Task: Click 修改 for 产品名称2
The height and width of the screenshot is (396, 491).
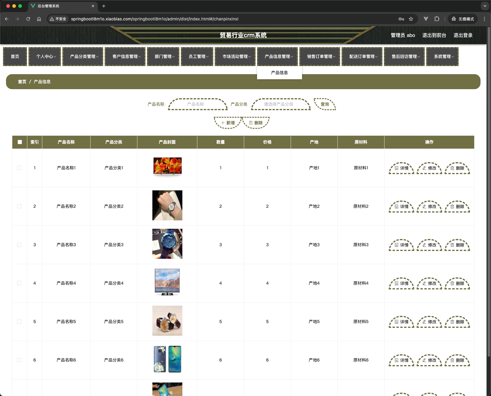Action: click(429, 207)
